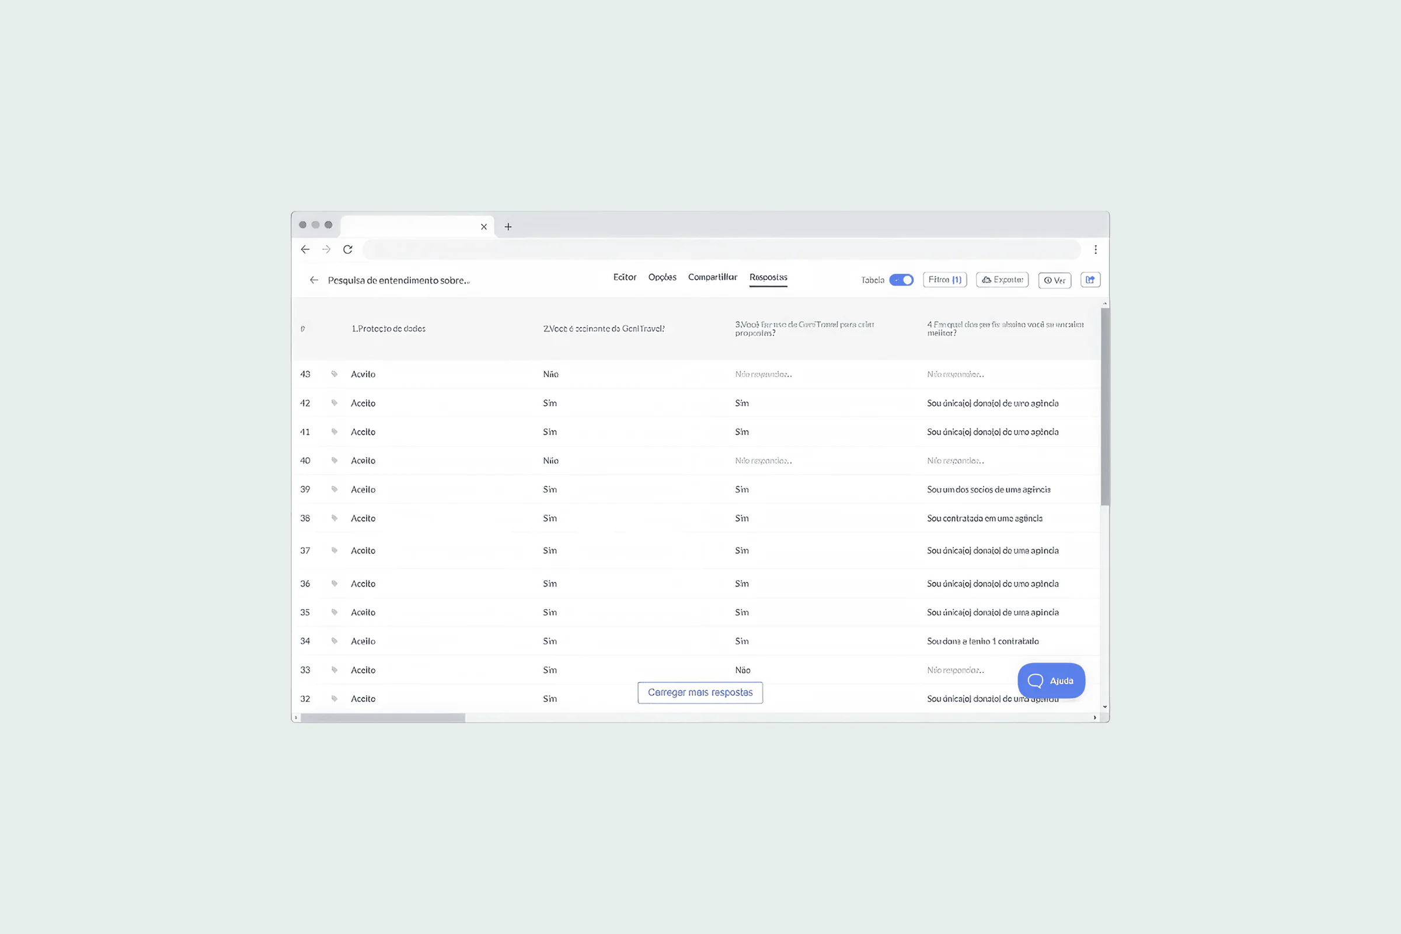Click the '2.Você é assinante' column header
This screenshot has width=1401, height=934.
[604, 329]
